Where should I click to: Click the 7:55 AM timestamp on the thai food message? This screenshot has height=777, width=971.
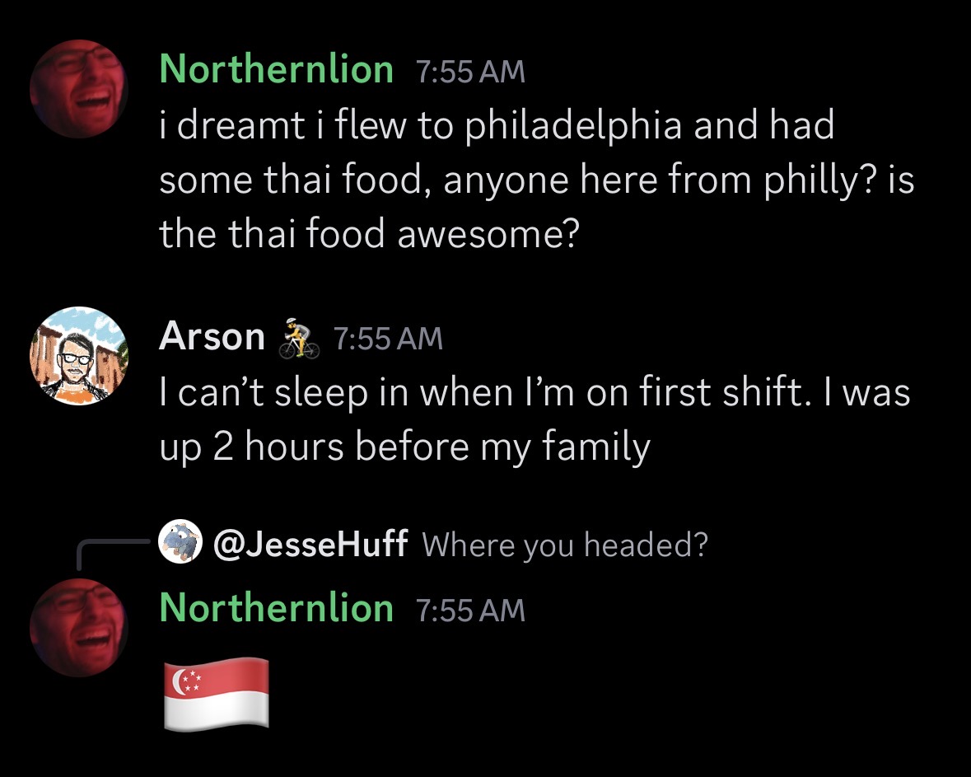coord(470,72)
